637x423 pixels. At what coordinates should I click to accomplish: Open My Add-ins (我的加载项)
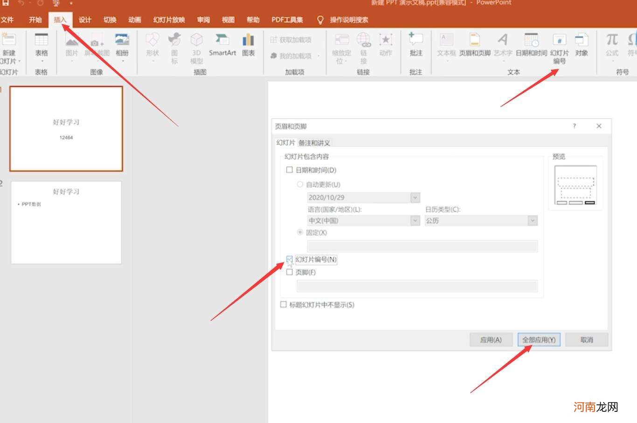pyautogui.click(x=291, y=56)
